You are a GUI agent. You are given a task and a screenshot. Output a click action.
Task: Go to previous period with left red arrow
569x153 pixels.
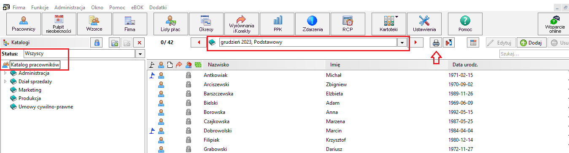coord(198,42)
